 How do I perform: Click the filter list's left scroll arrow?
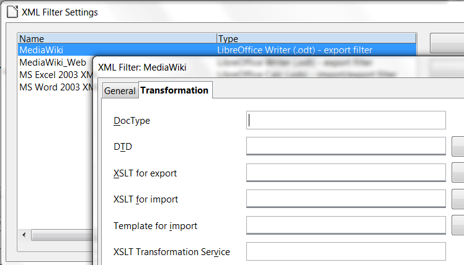coord(24,235)
